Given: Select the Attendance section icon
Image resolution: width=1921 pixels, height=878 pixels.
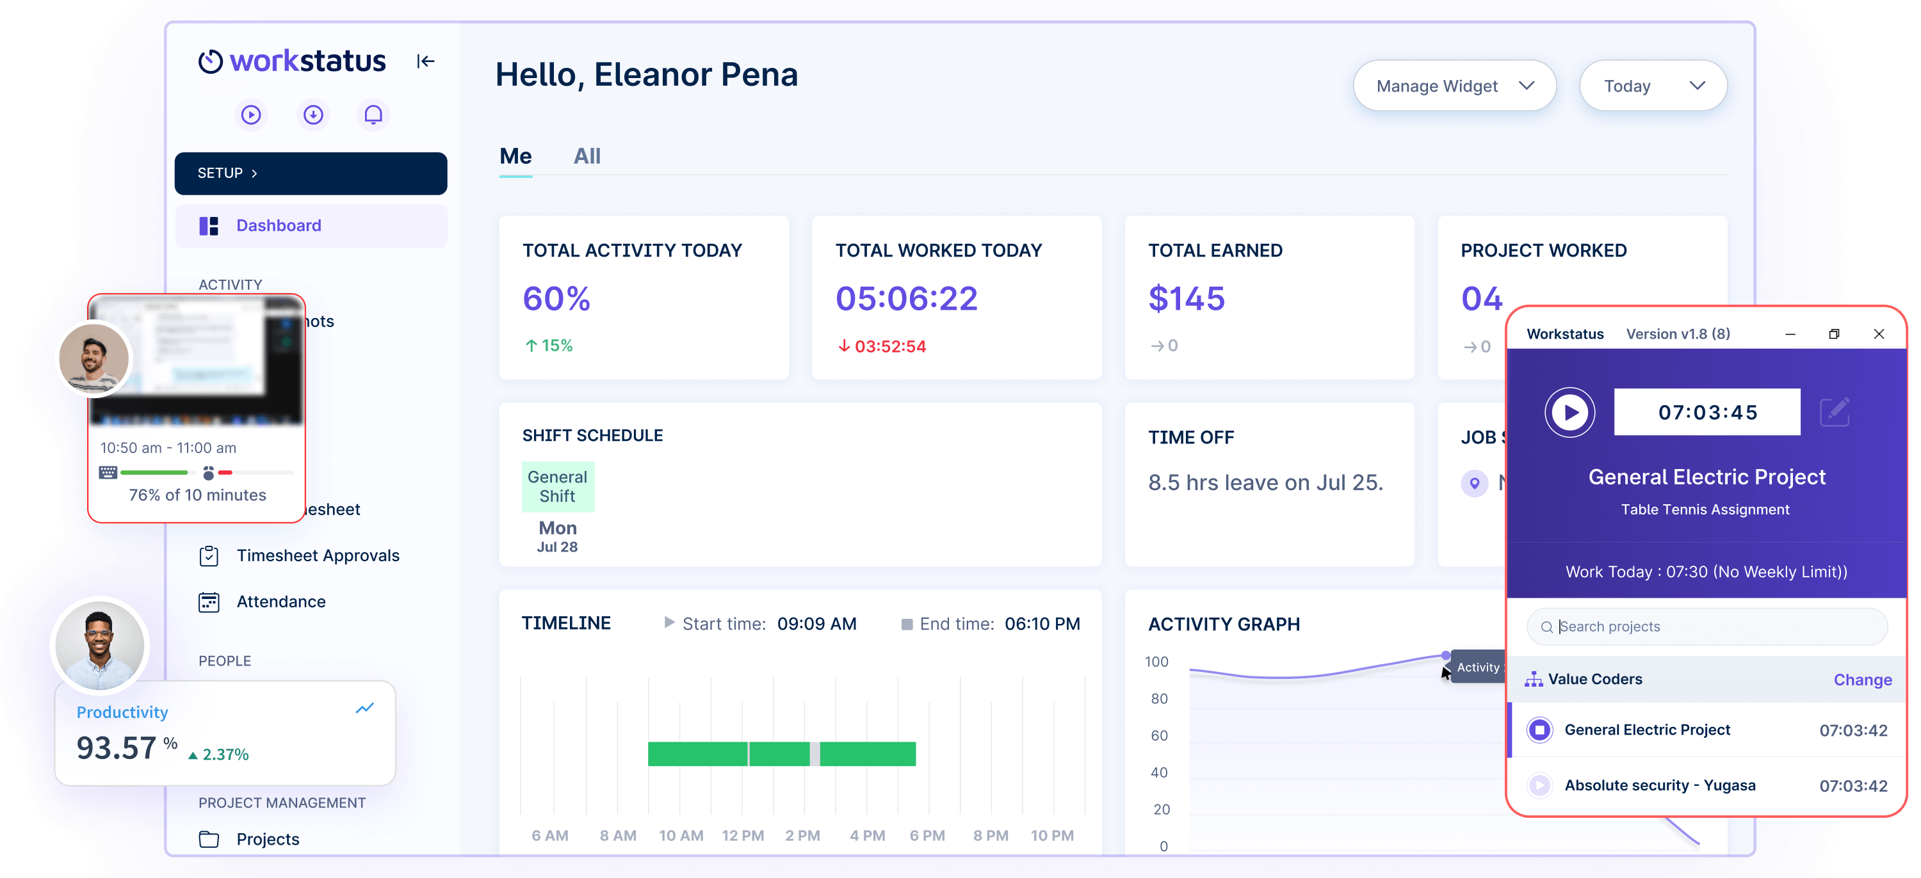Looking at the screenshot, I should tap(208, 602).
